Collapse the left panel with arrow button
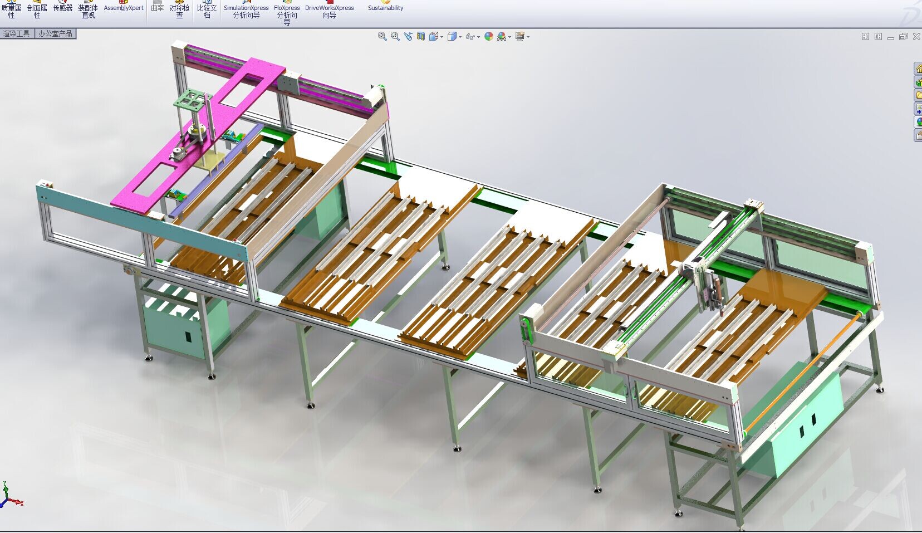This screenshot has height=533, width=922. point(865,37)
